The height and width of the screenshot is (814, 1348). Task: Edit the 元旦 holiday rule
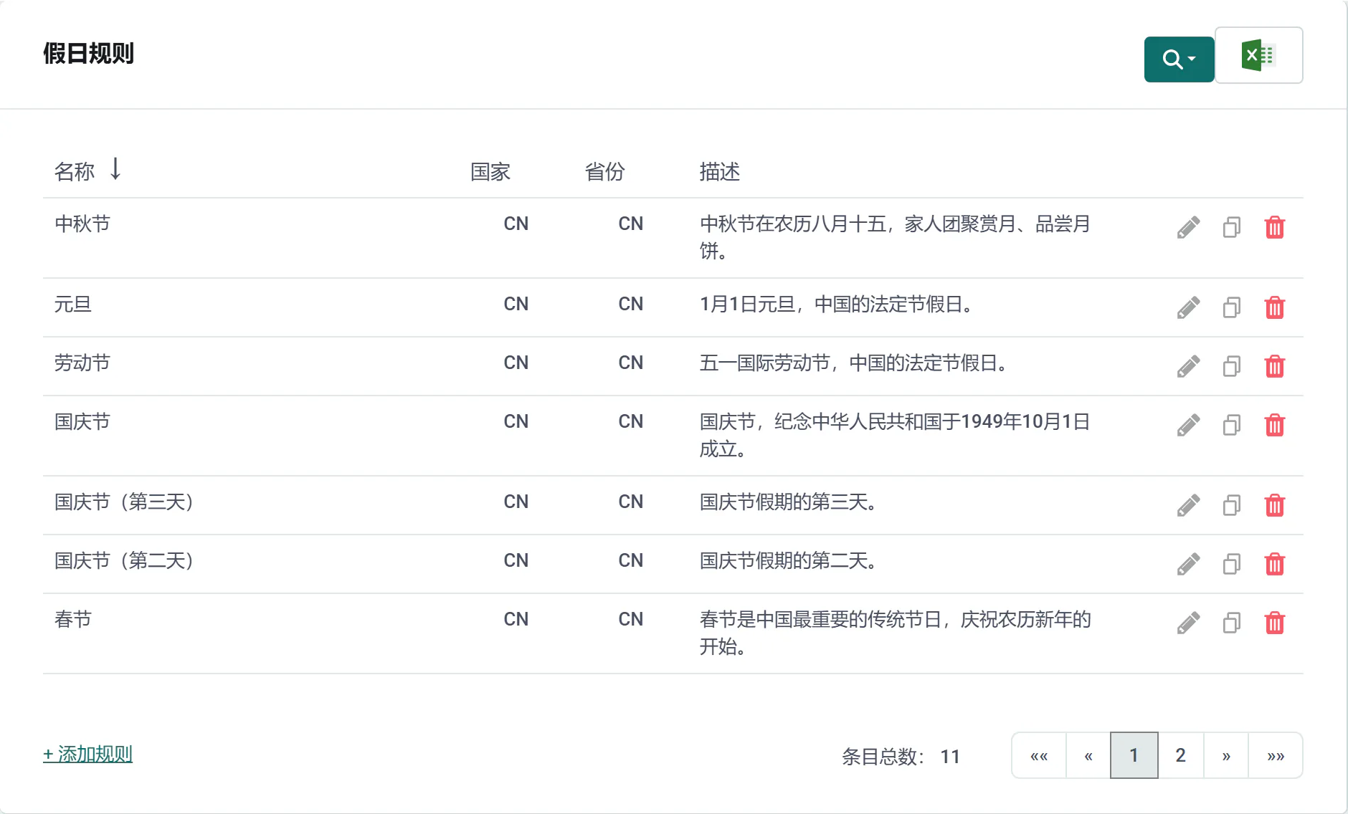click(1188, 307)
